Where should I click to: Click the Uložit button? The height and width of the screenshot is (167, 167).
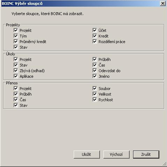point(87,154)
